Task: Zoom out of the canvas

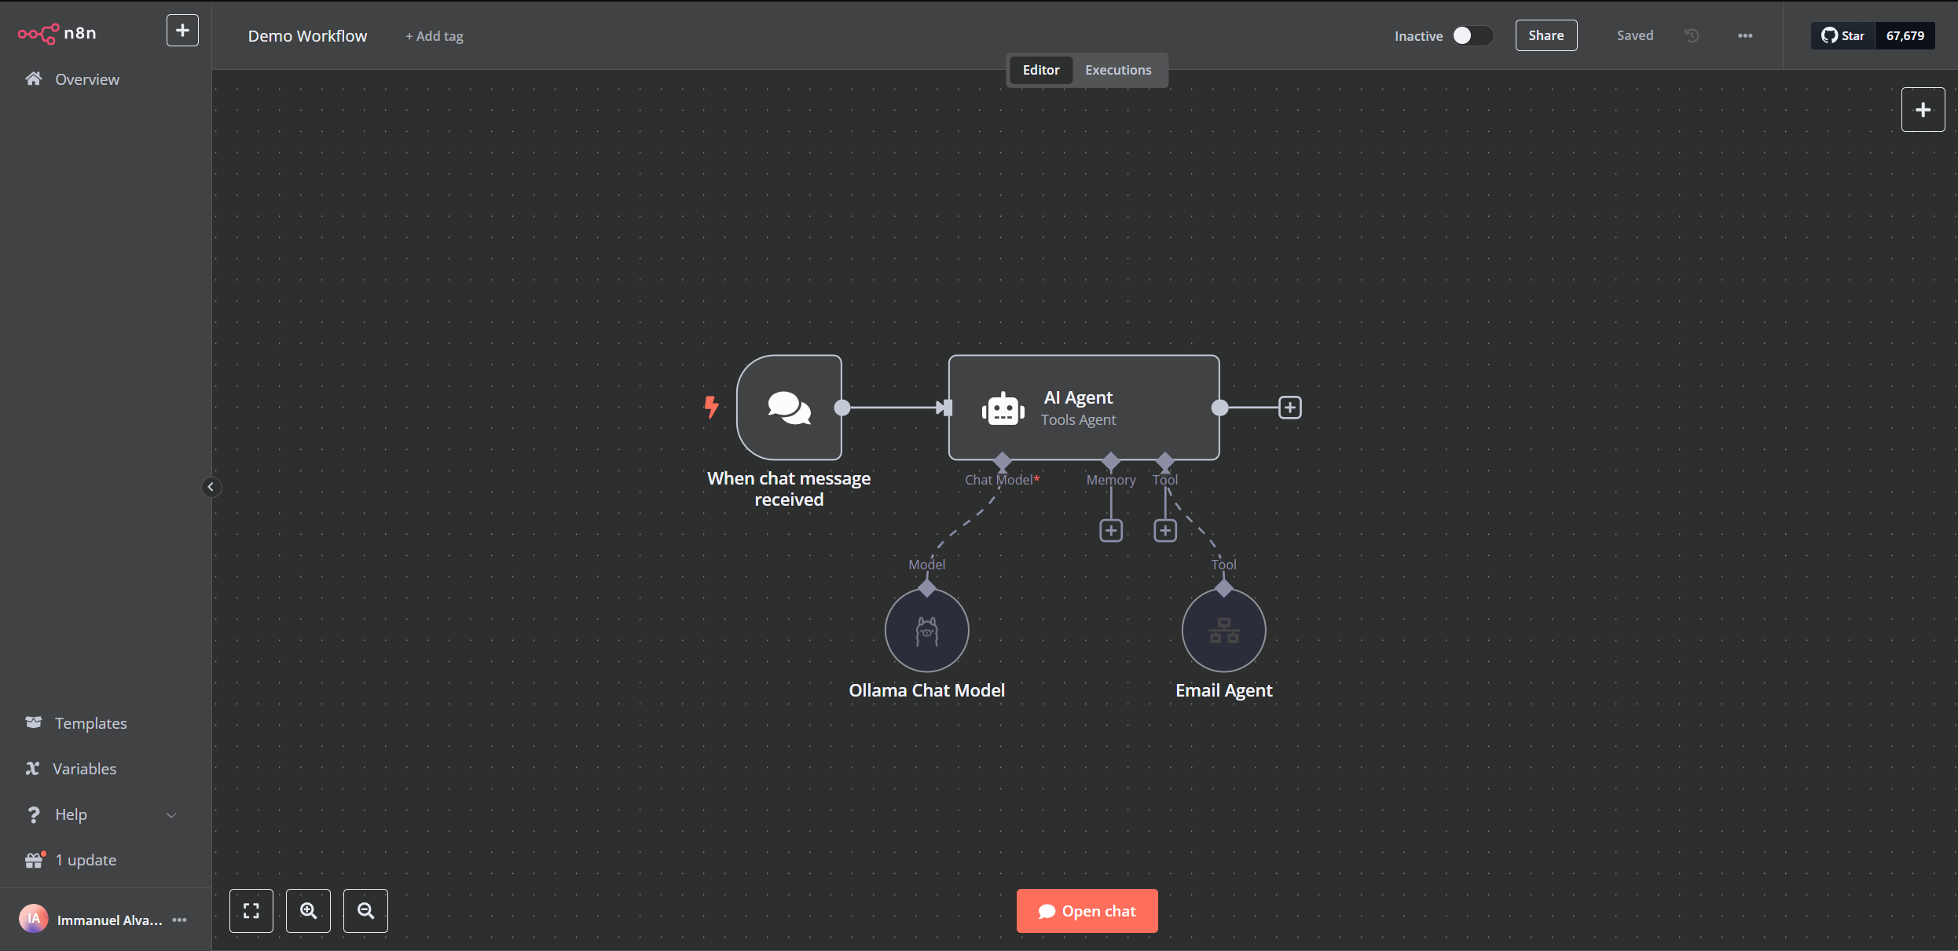Action: click(x=365, y=911)
